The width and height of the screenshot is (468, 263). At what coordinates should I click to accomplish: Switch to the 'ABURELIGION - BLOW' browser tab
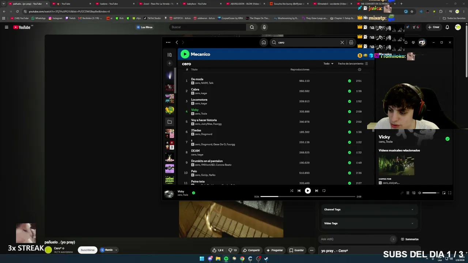(x=246, y=4)
